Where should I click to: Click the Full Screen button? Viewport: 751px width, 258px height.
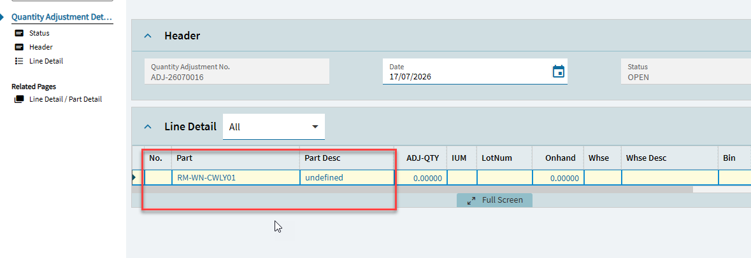[494, 200]
